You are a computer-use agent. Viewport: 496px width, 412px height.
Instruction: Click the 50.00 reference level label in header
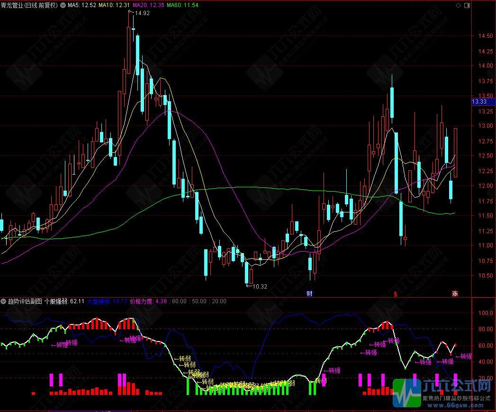(x=199, y=301)
